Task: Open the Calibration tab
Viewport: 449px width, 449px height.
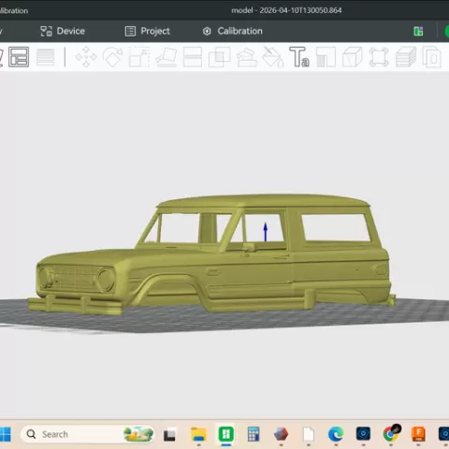Action: pyautogui.click(x=232, y=31)
